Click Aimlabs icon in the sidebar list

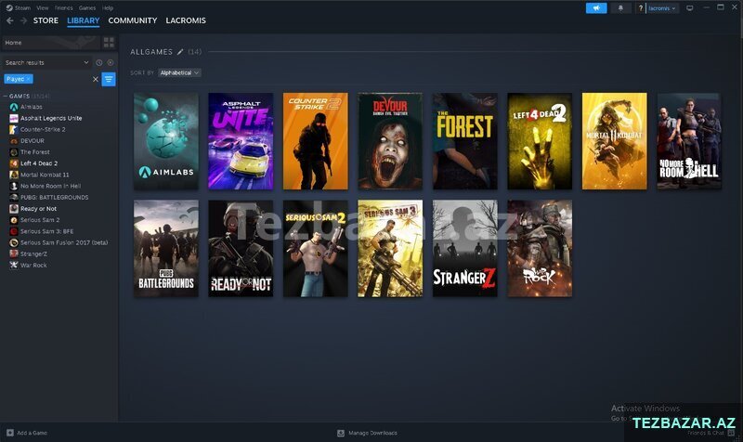coord(14,107)
